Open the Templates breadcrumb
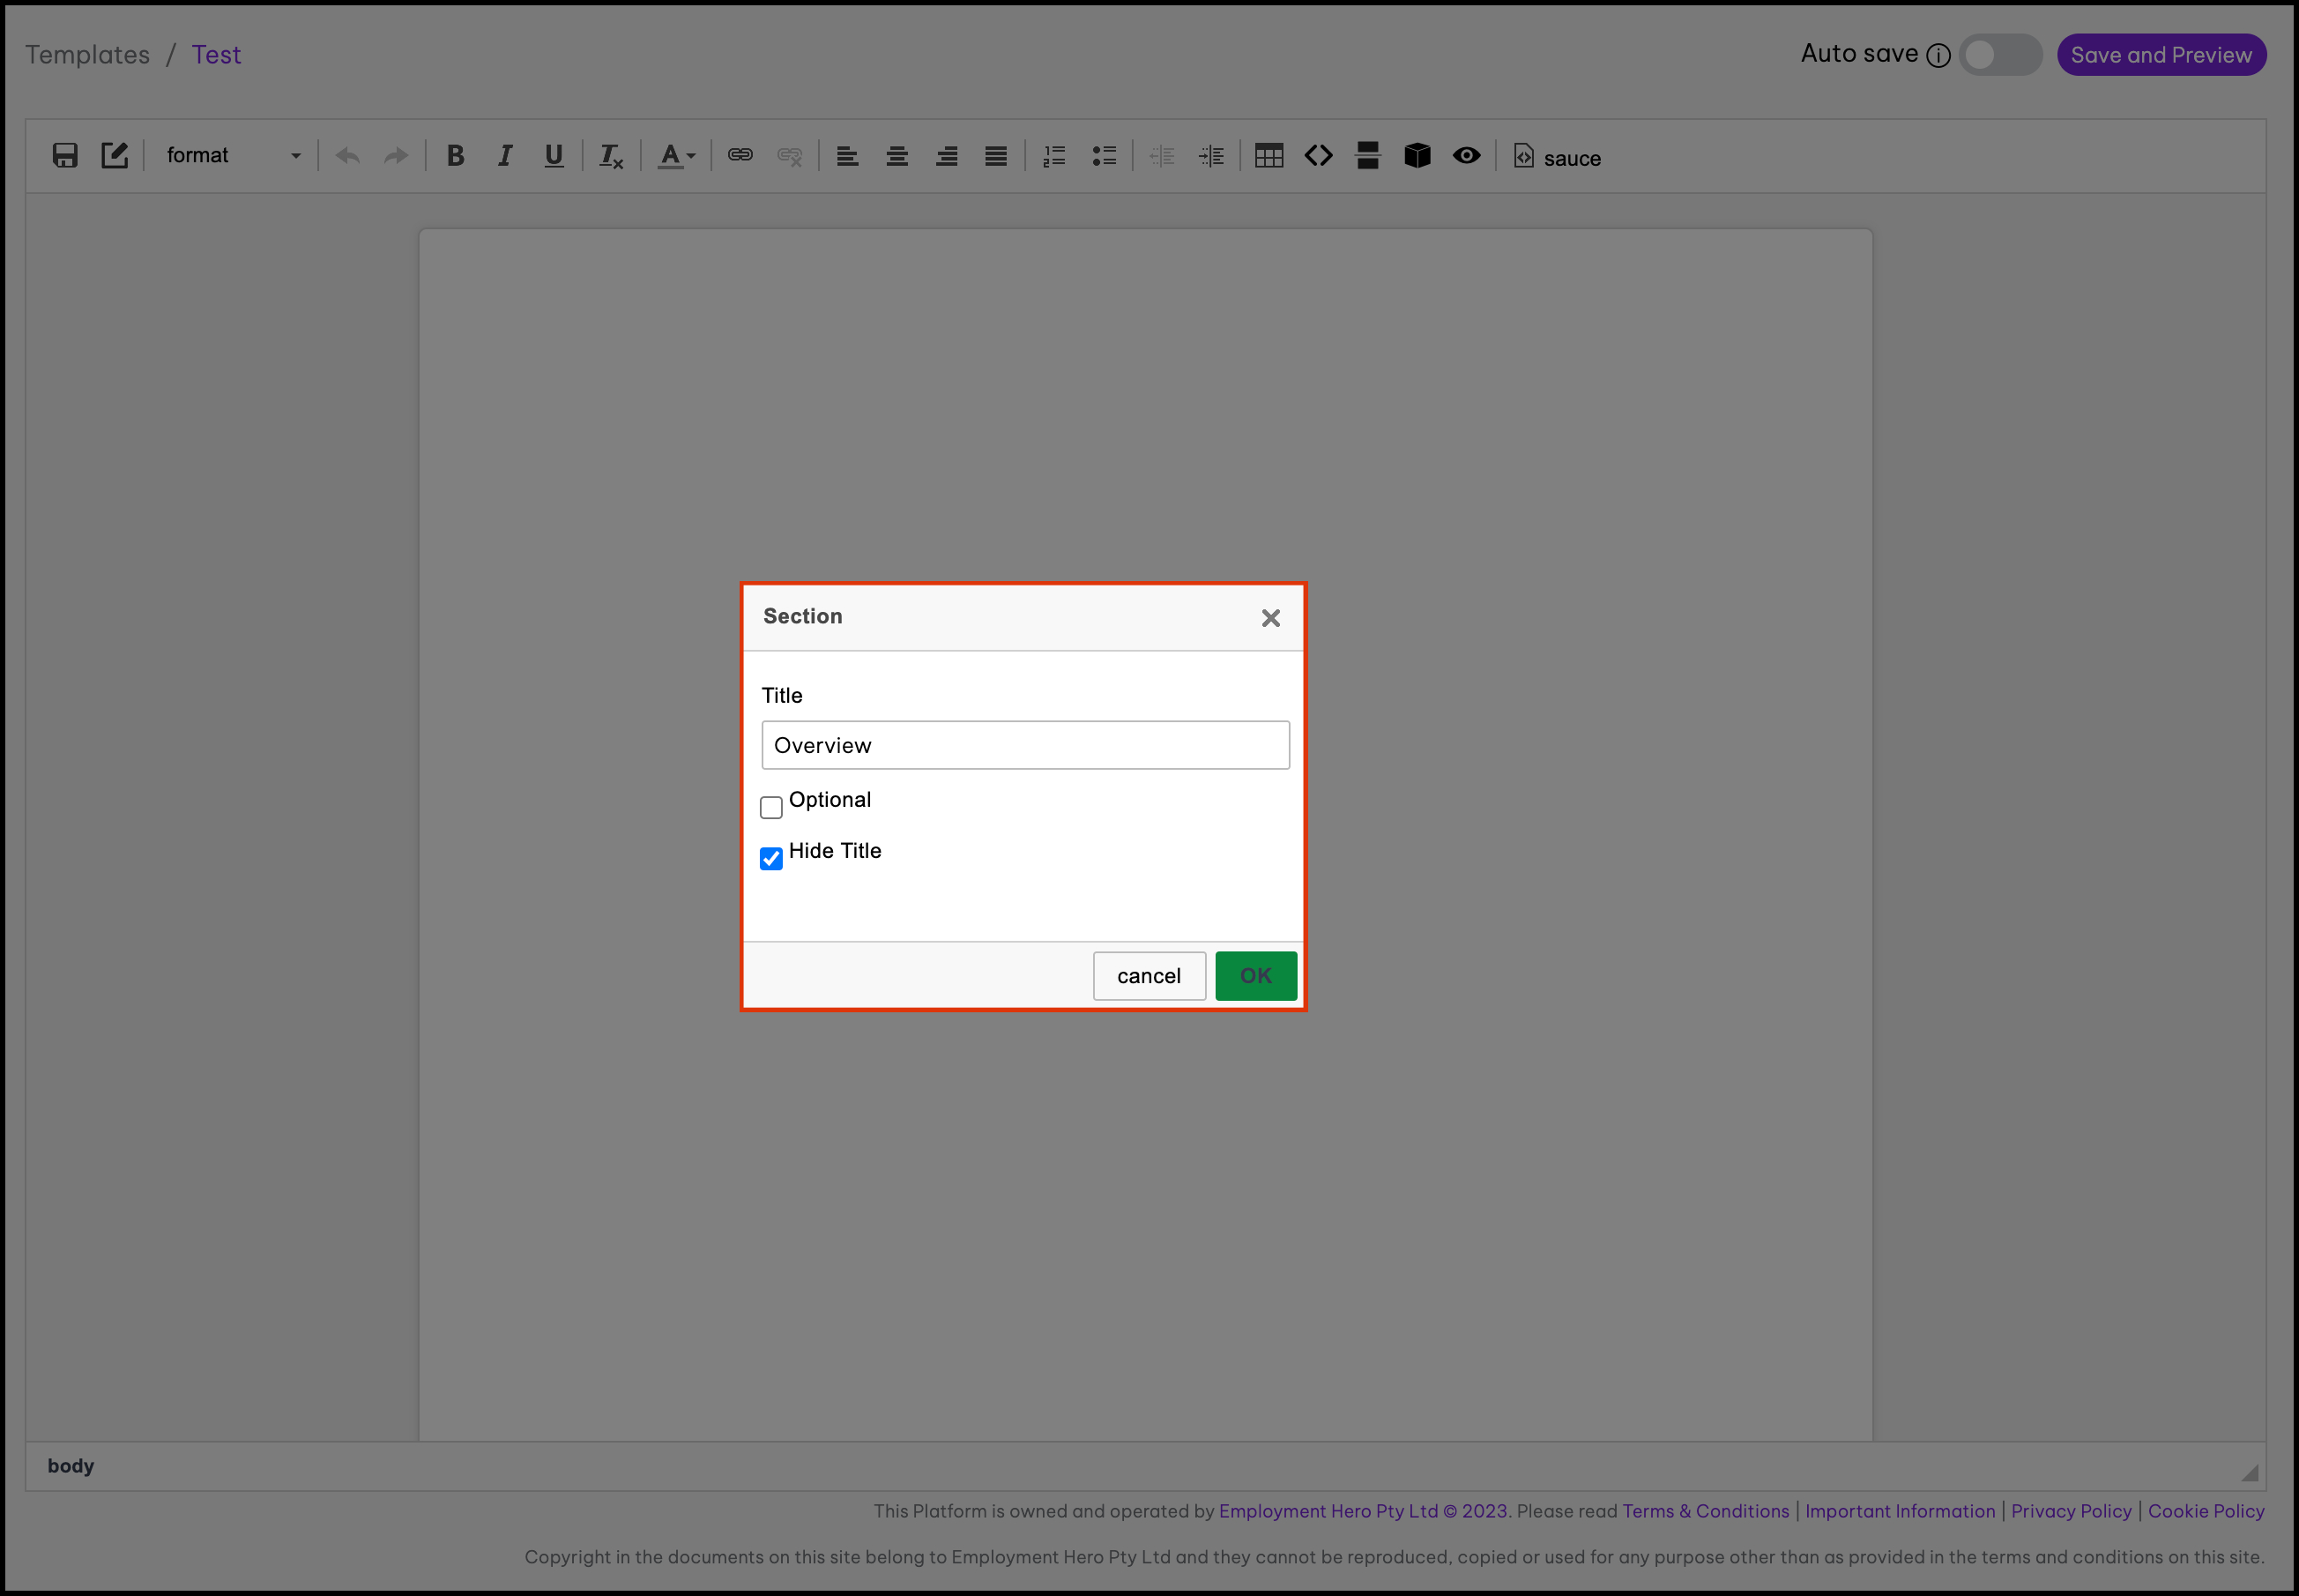The height and width of the screenshot is (1596, 2299). coord(87,54)
